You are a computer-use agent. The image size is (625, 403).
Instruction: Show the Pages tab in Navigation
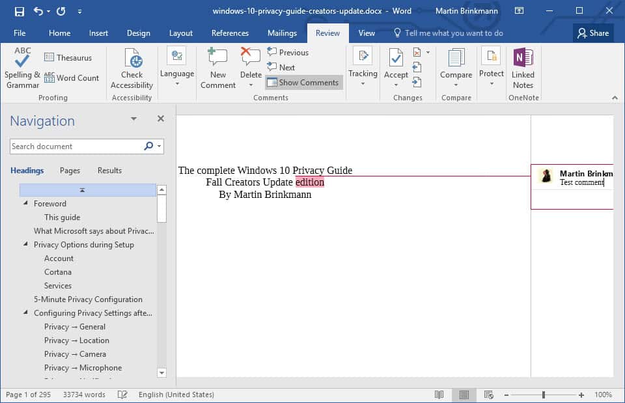[70, 171]
